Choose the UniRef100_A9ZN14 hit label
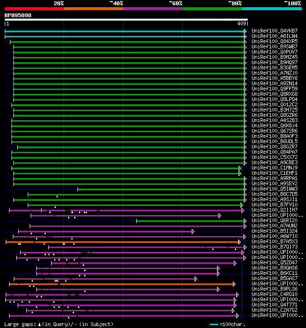This screenshot has width=306, height=328. coord(274,83)
